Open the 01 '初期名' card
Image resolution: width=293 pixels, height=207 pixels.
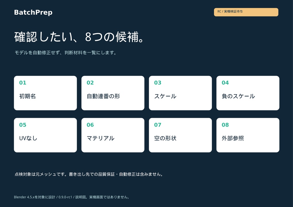click(x=45, y=93)
